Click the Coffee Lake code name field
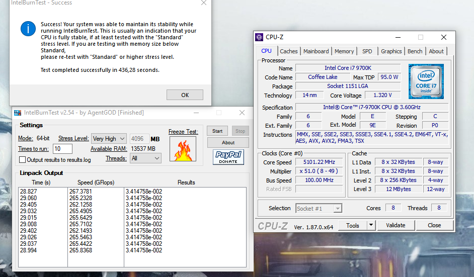 [323, 77]
